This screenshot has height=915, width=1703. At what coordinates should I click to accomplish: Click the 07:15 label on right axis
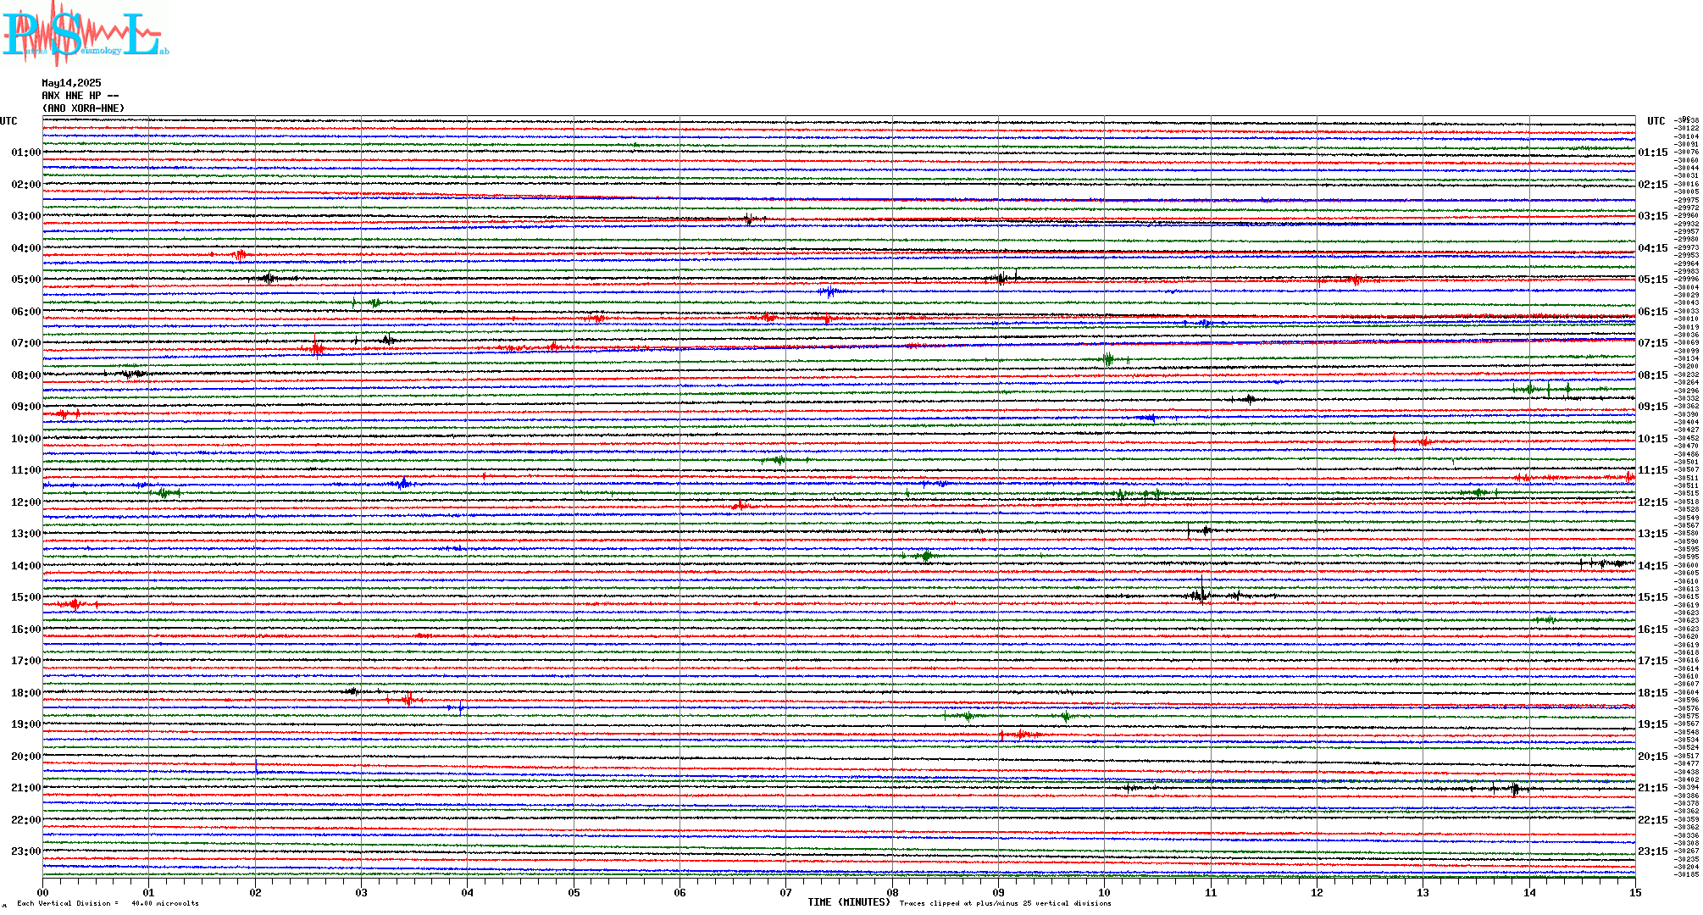[x=1653, y=343]
